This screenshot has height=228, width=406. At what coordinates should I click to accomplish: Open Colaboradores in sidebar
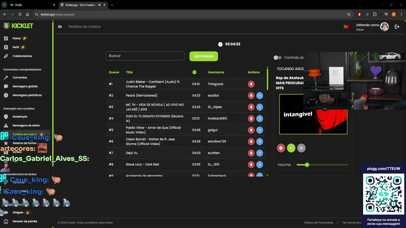pos(22,56)
